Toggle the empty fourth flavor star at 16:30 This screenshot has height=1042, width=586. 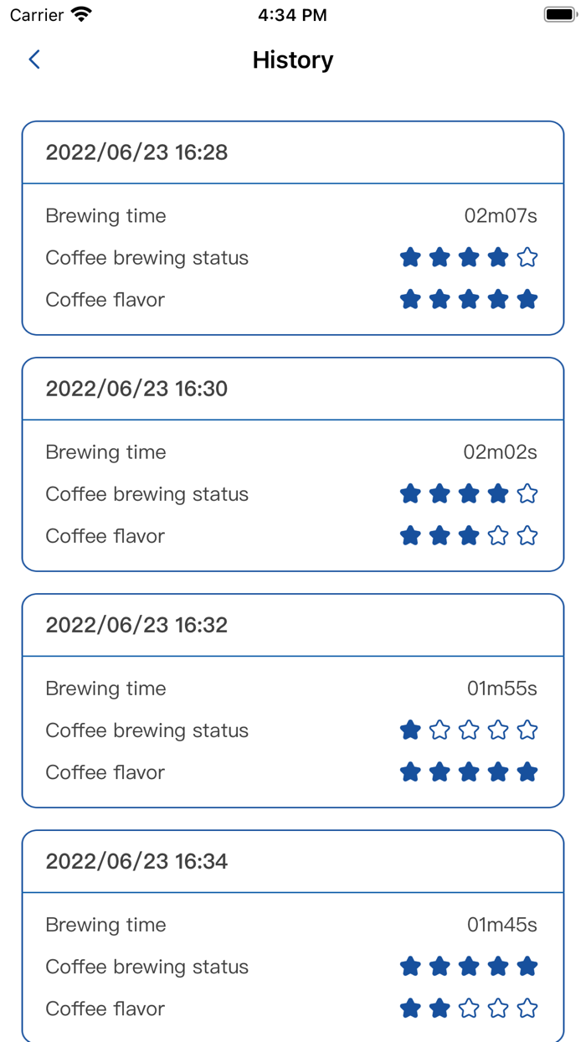pos(498,535)
